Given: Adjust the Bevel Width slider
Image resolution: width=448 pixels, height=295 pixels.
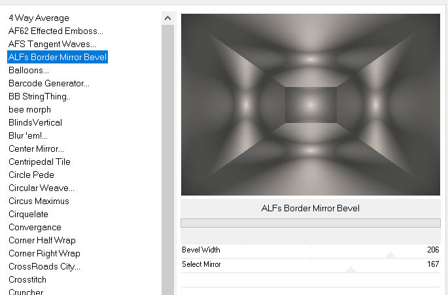Looking at the screenshot, I should 390,254.
